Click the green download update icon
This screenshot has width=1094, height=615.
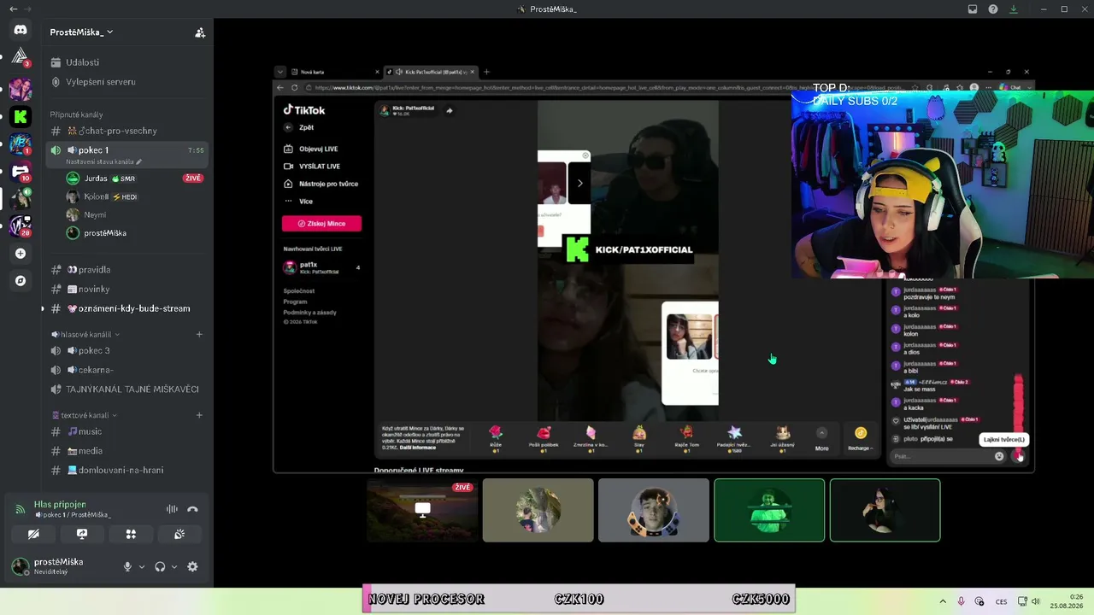click(x=1014, y=9)
